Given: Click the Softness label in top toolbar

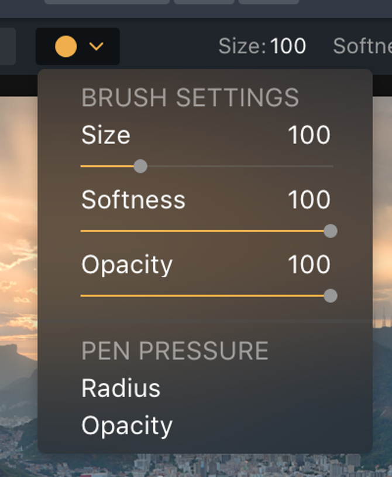Looking at the screenshot, I should 362,46.
